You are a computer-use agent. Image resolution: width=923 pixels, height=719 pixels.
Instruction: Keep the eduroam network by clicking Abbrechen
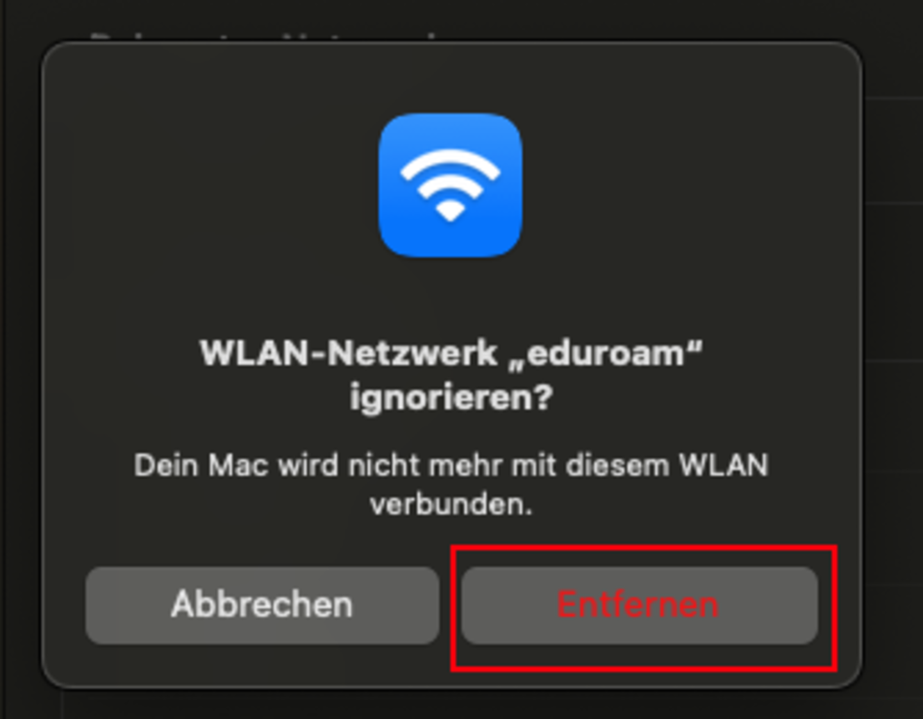[262, 605]
